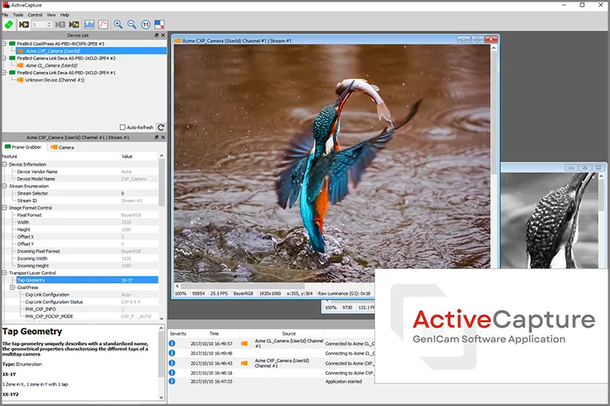Close the Acme CXP_Camera feature panel

(x=163, y=137)
